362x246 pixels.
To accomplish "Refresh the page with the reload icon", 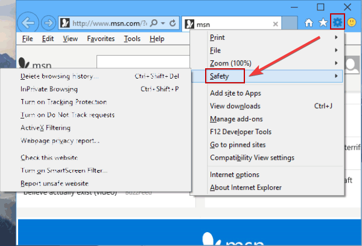I will coord(173,23).
